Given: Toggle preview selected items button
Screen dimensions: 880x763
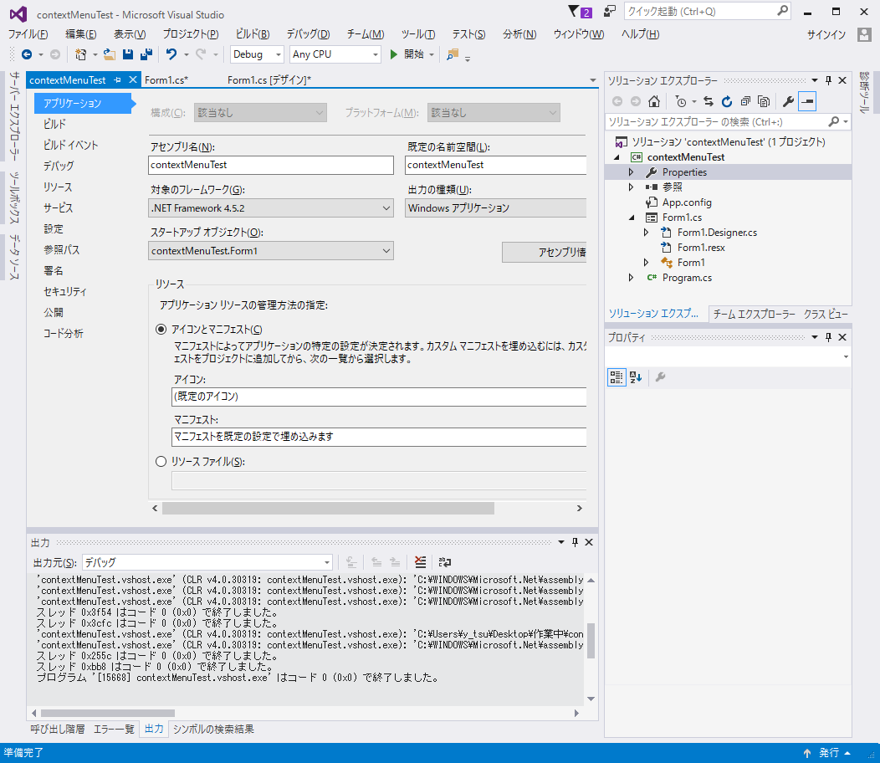Looking at the screenshot, I should click(807, 101).
